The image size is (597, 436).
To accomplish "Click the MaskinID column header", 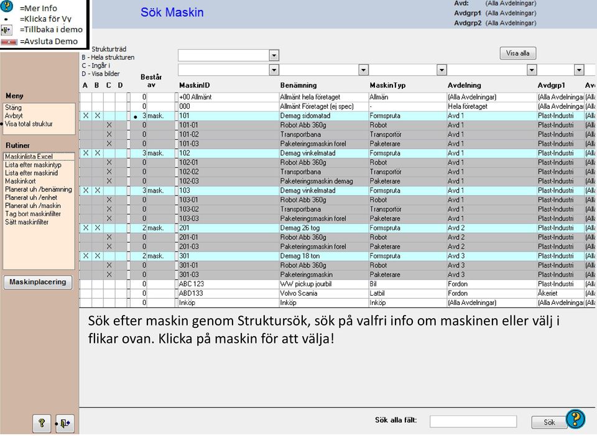I will tap(194, 86).
